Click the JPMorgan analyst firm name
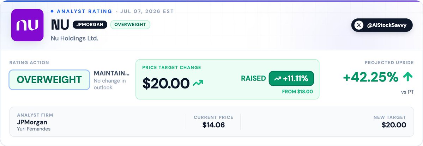 tap(32, 122)
